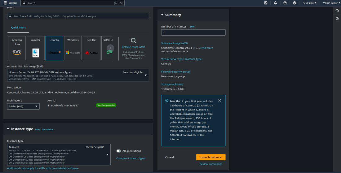The height and width of the screenshot is (173, 341).
Task: Click Info beside Number of instances
Action: coord(192,27)
